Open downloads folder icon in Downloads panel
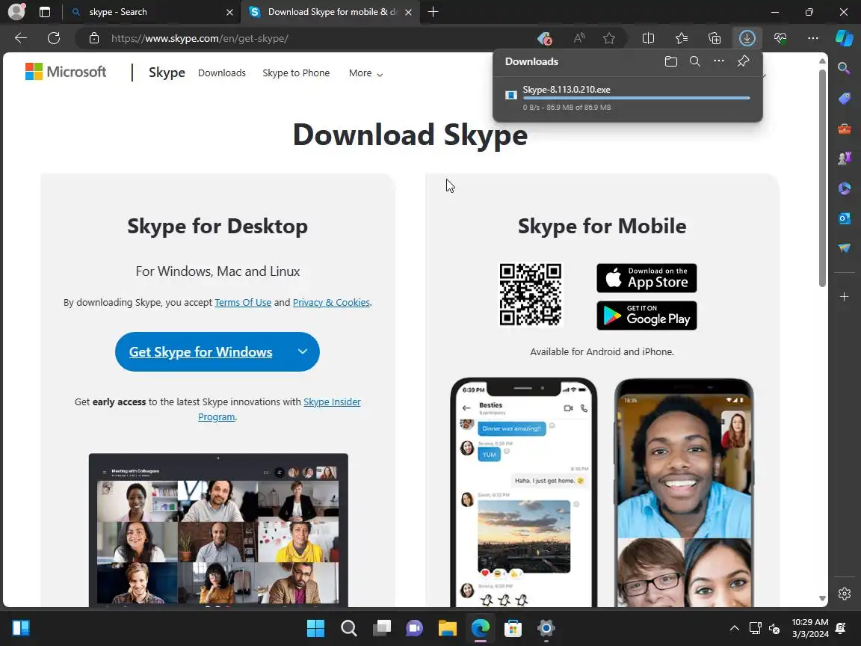The image size is (861, 646). (671, 61)
